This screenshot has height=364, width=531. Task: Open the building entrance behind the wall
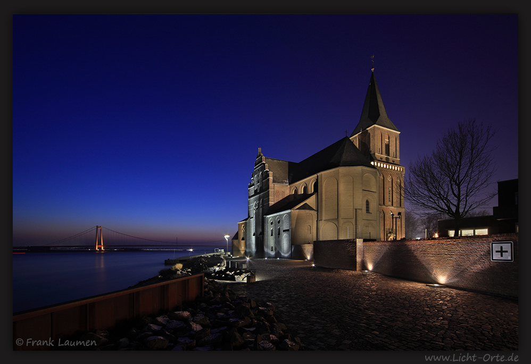coord(468,231)
